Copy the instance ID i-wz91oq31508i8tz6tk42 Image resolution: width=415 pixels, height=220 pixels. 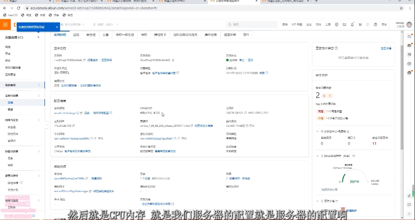pyautogui.click(x=84, y=60)
